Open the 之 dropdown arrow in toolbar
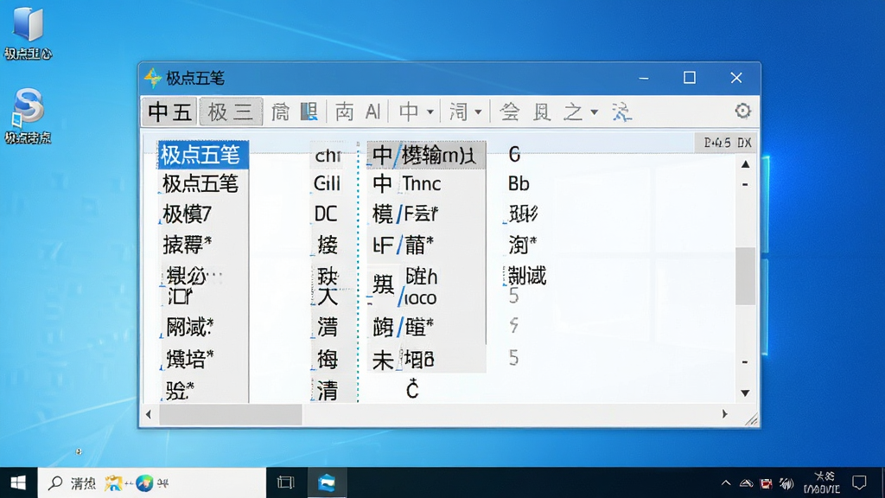 [595, 112]
